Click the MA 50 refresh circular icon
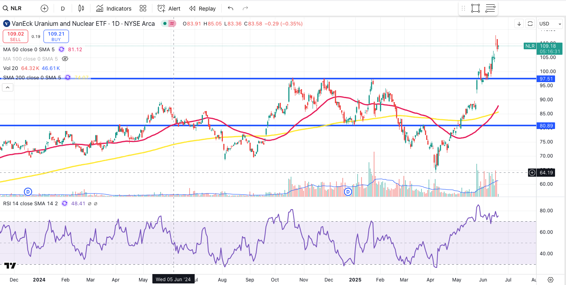566x285 pixels. 61,49
